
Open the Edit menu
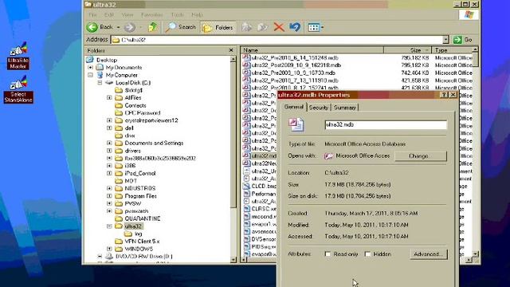point(108,15)
